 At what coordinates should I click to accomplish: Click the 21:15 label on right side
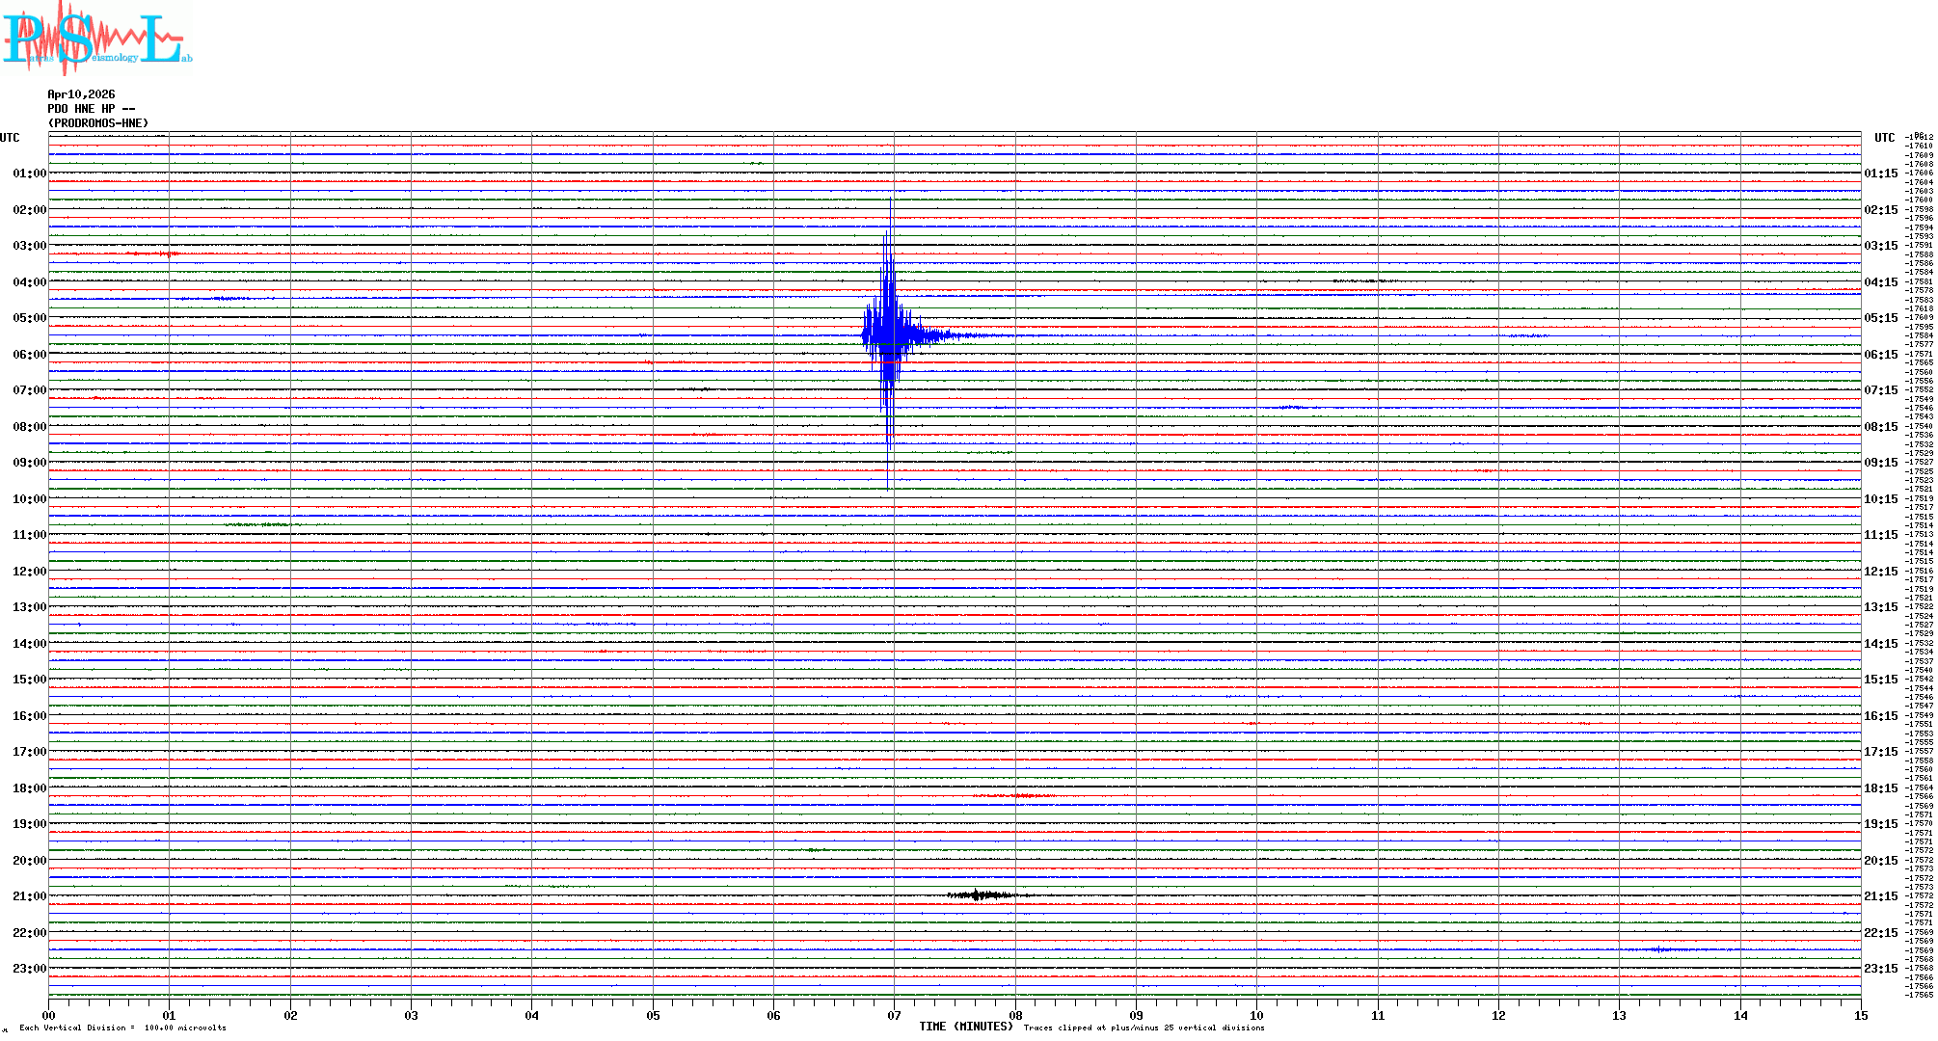click(x=1880, y=896)
